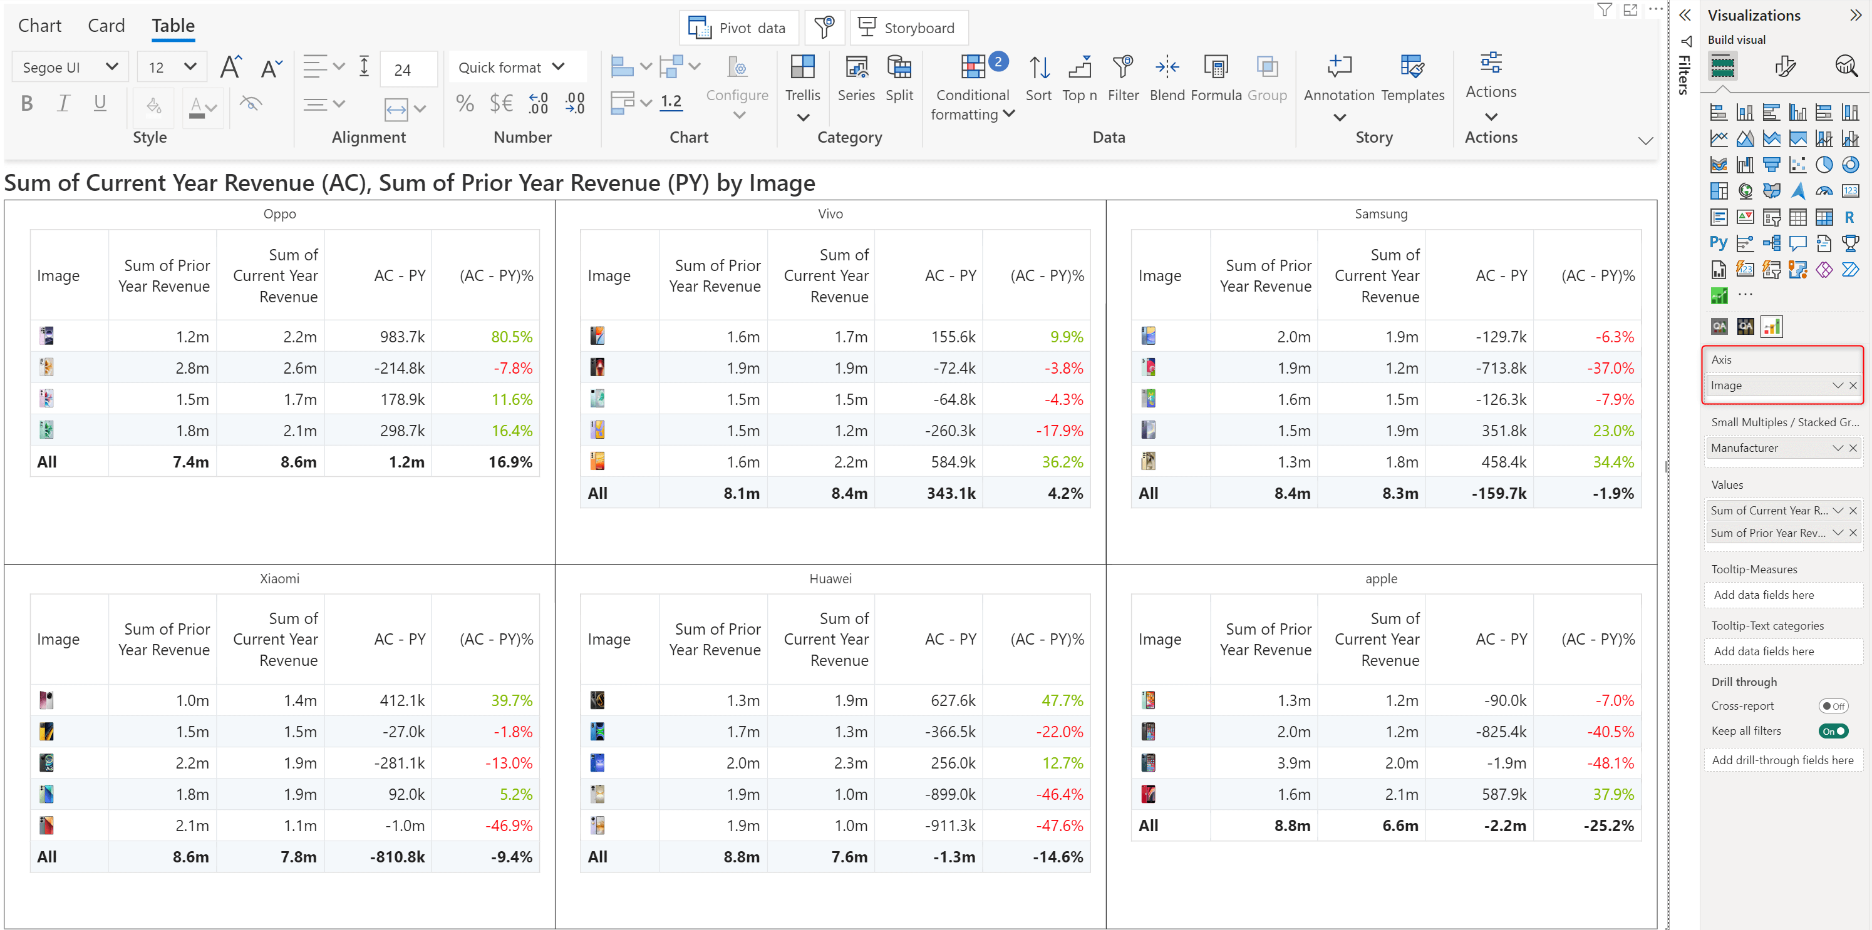This screenshot has width=1872, height=930.
Task: Apply percent number format
Action: click(x=464, y=103)
